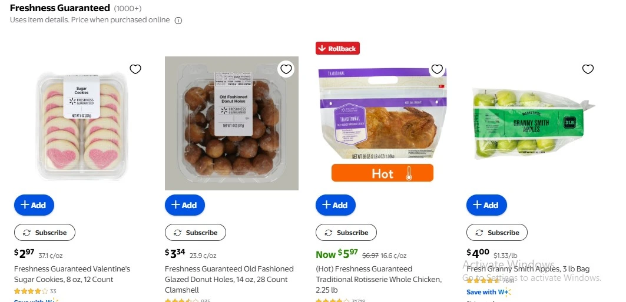The height and width of the screenshot is (302, 626).
Task: Favorite the Valentine's Sugar Cookies with heart icon
Action: click(x=135, y=69)
